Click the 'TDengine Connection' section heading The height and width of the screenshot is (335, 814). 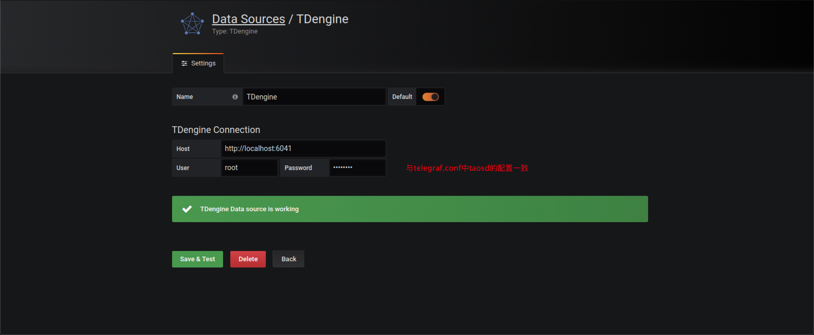pyautogui.click(x=216, y=130)
